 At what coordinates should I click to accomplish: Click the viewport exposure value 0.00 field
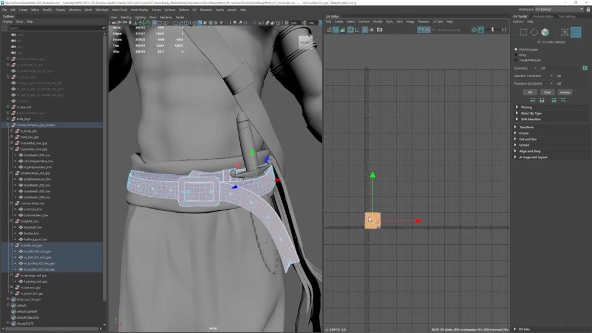point(295,23)
